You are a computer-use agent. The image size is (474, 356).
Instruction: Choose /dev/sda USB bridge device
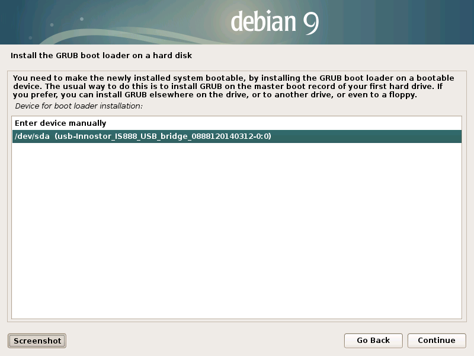coord(236,136)
